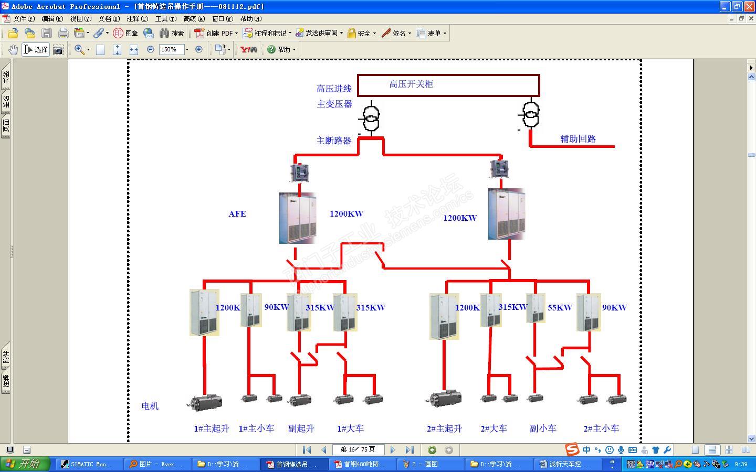Open the 文件 menu
Image resolution: width=756 pixels, height=472 pixels.
coord(24,18)
